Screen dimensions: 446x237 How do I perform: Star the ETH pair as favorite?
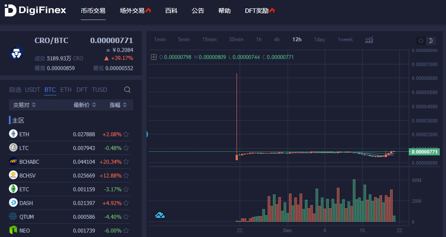pos(126,134)
